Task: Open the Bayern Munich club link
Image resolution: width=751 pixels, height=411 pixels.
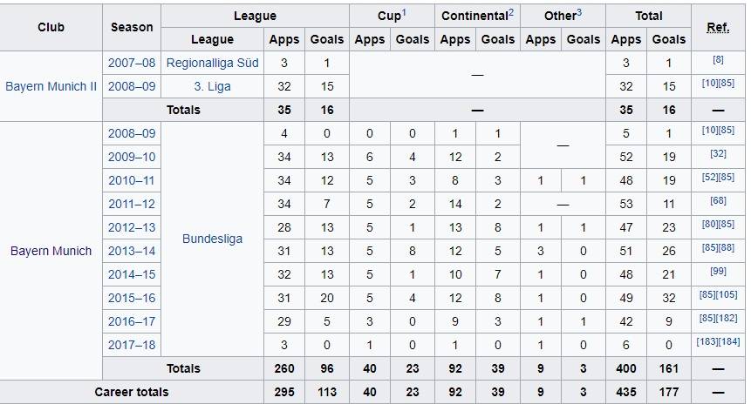Action: tap(51, 251)
